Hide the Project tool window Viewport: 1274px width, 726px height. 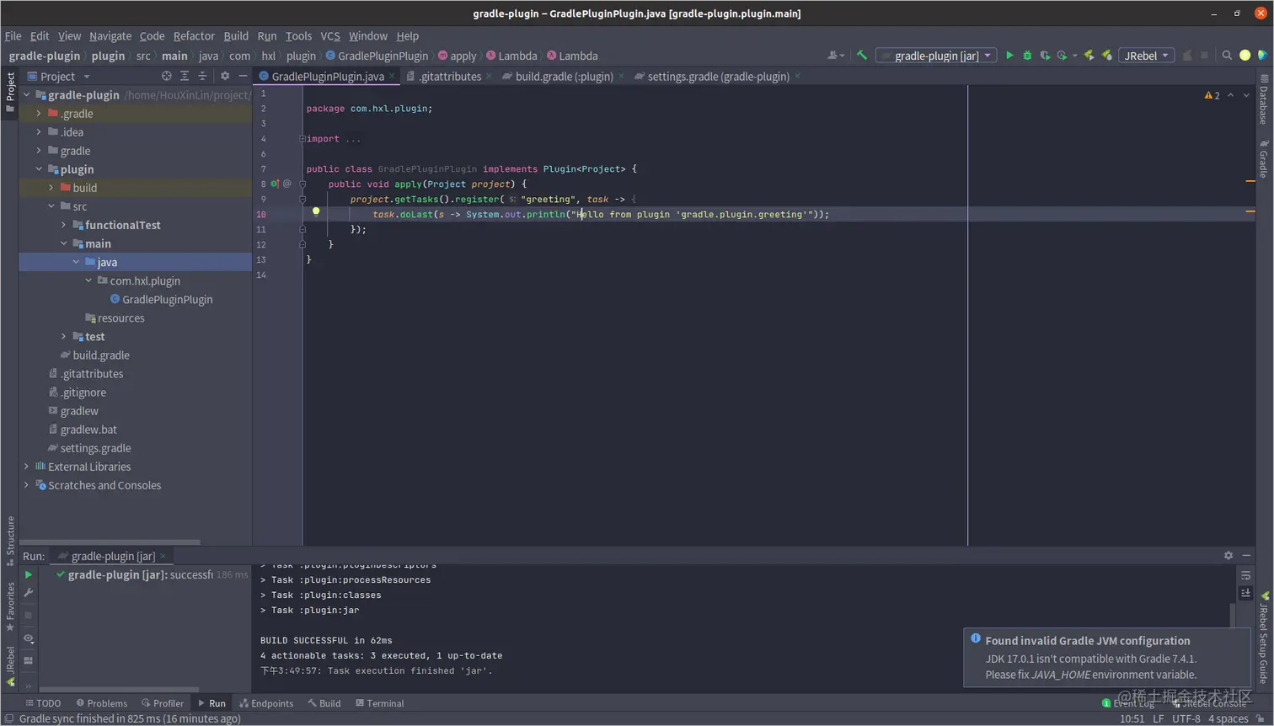243,76
